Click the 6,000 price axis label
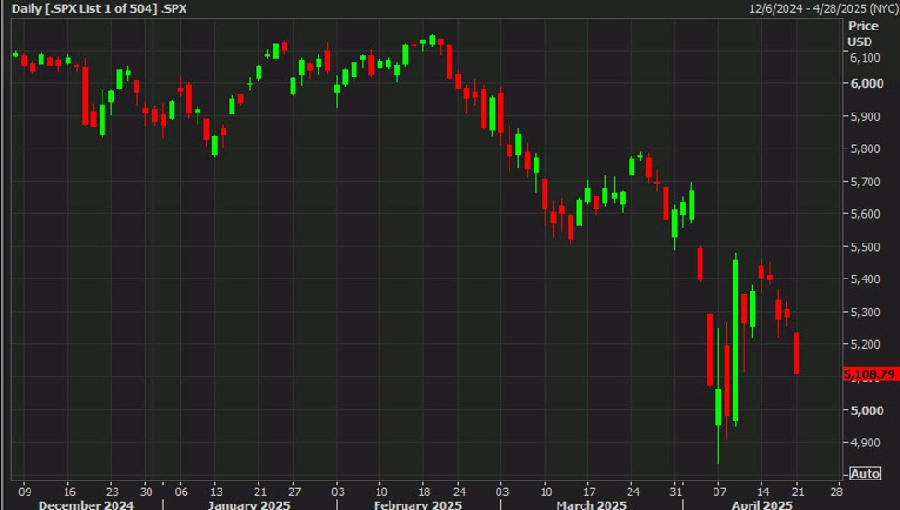Image resolution: width=900 pixels, height=510 pixels. point(865,83)
